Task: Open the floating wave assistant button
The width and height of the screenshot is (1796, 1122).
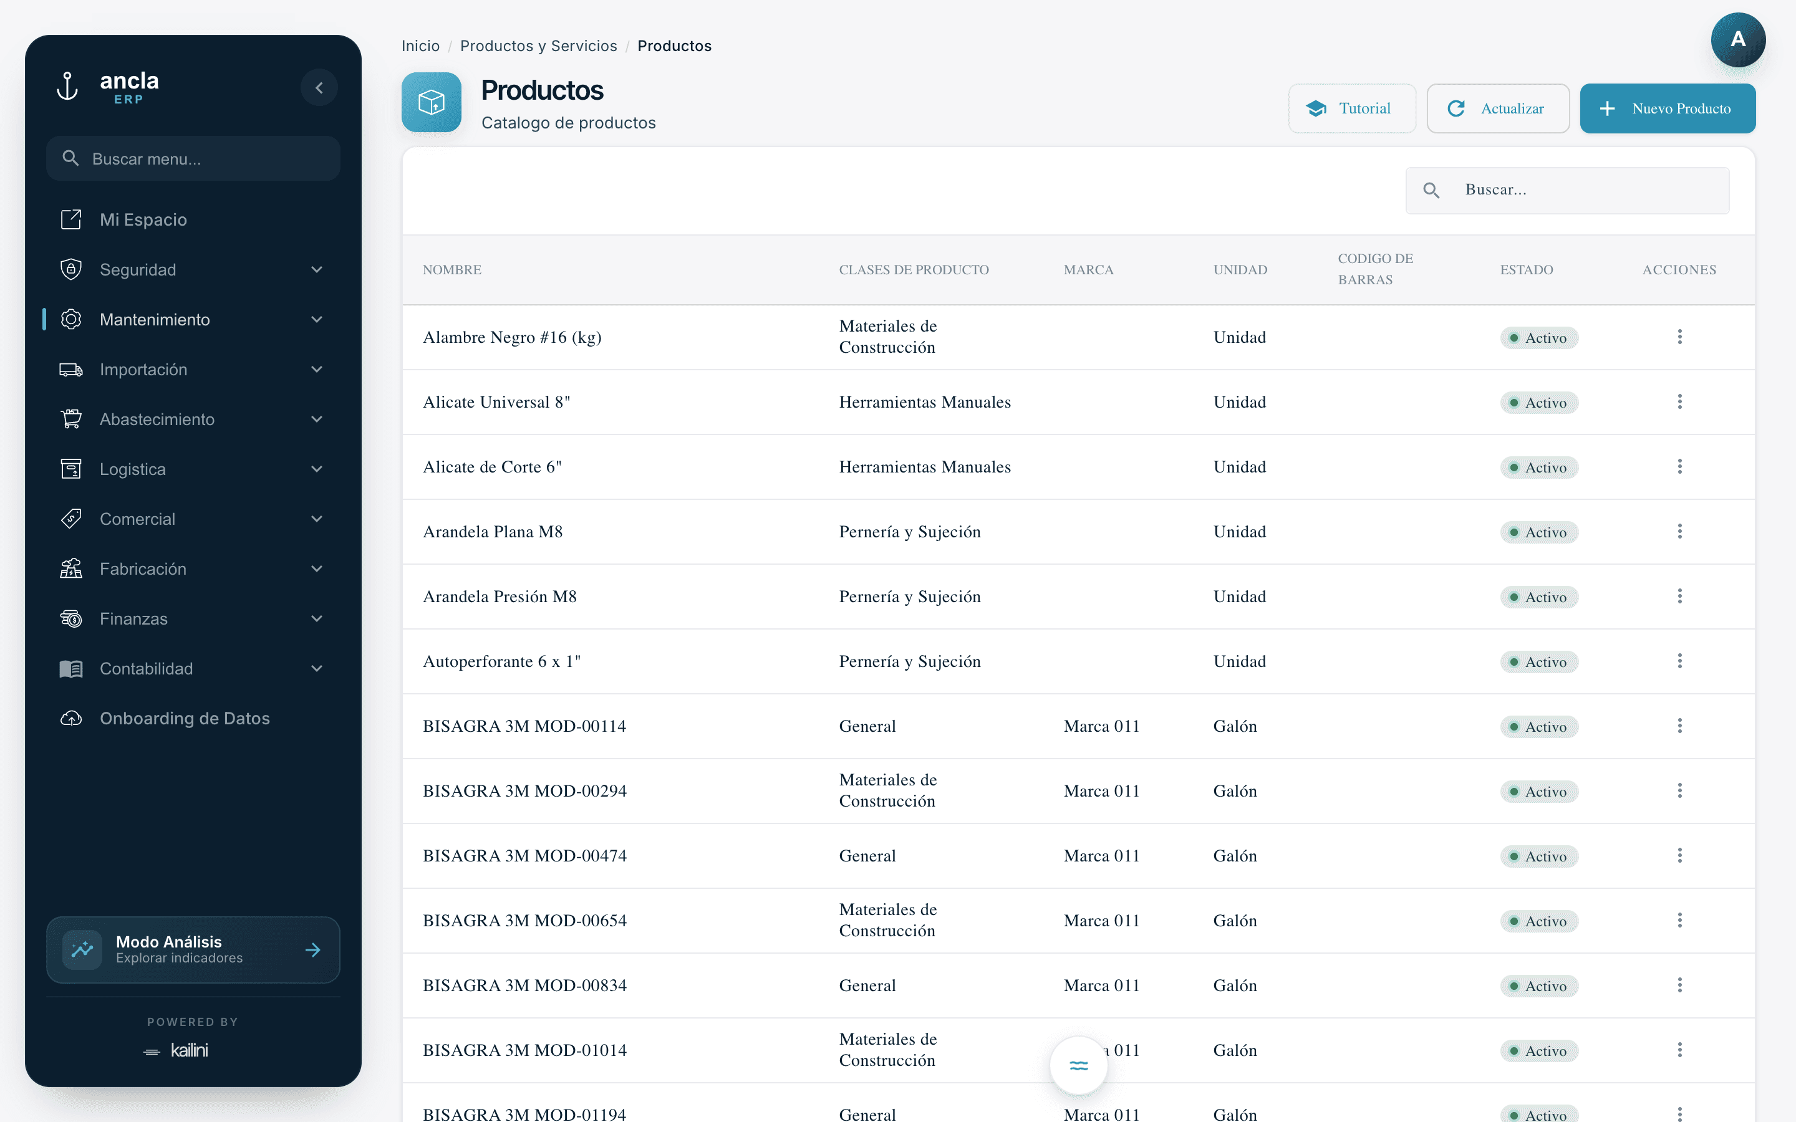Action: coord(1078,1066)
